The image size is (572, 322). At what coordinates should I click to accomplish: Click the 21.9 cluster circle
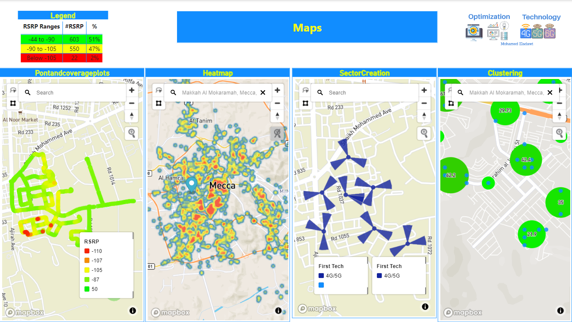pos(532,234)
